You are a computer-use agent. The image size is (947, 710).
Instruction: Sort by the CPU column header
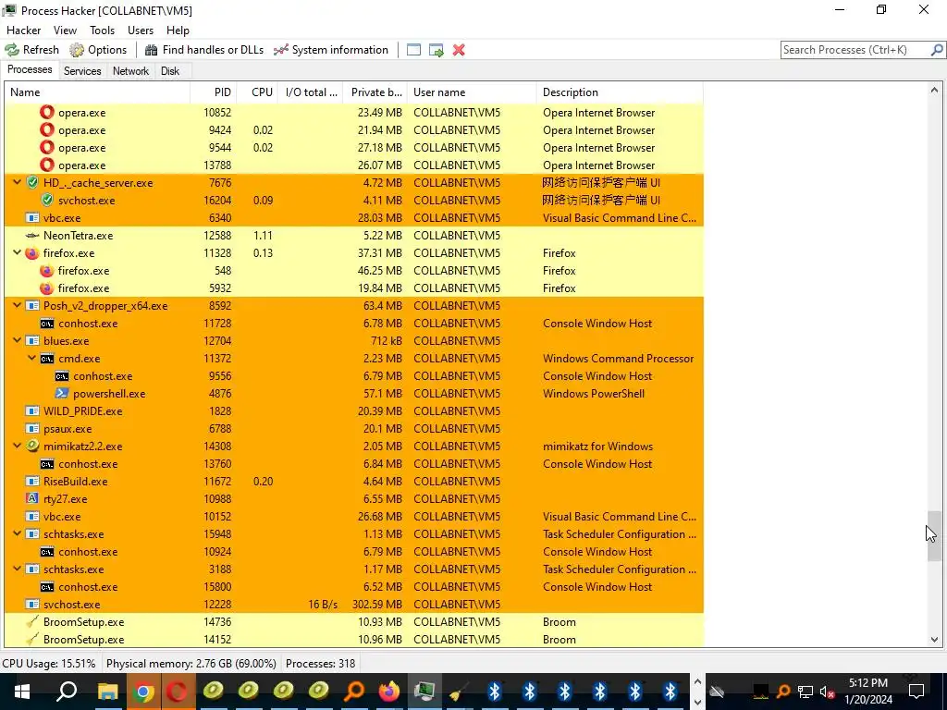pos(257,92)
